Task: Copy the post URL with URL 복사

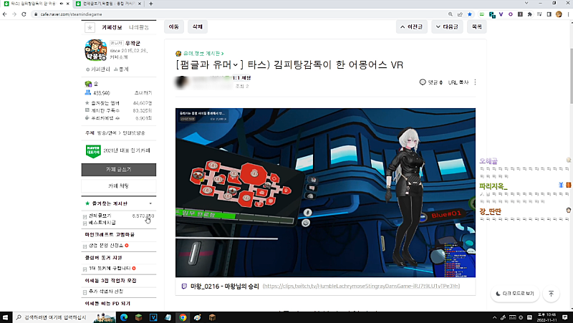Action: click(x=458, y=82)
